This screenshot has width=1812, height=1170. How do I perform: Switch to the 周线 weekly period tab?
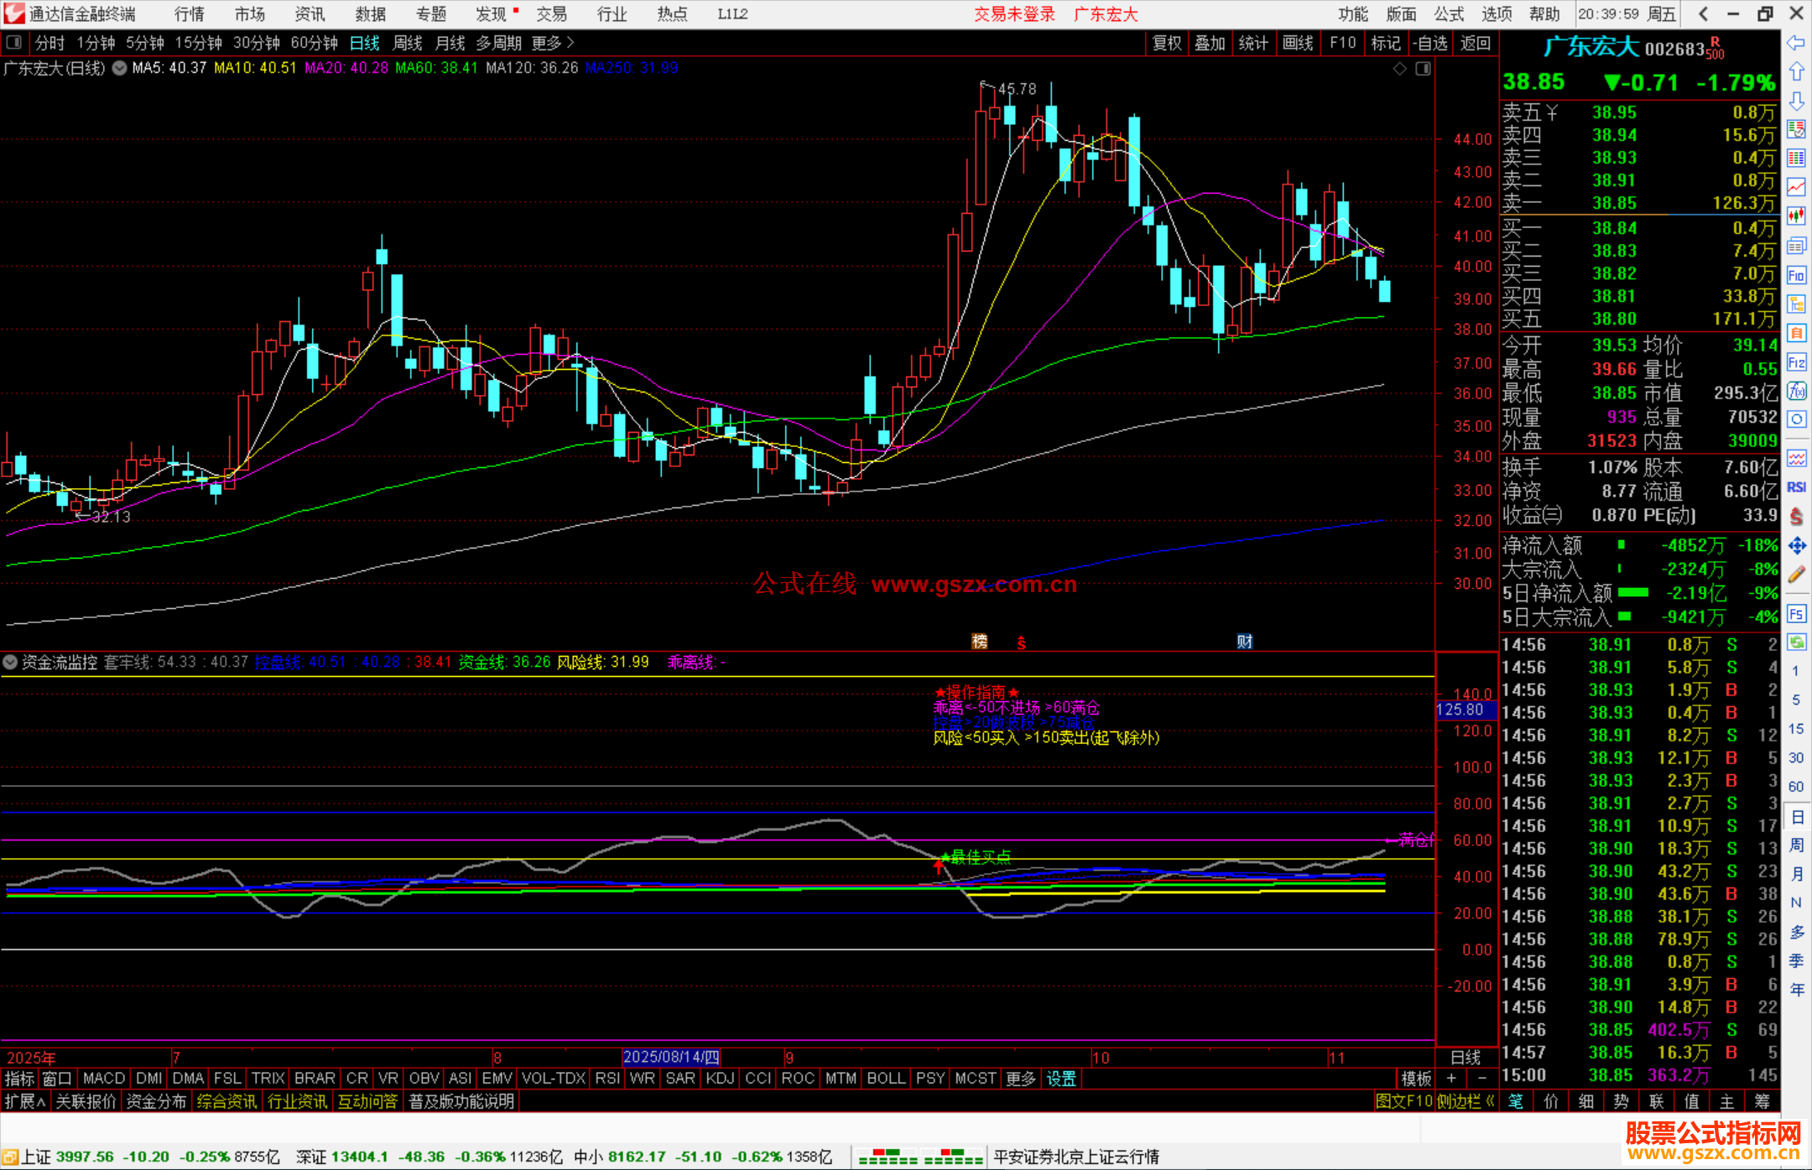click(408, 43)
